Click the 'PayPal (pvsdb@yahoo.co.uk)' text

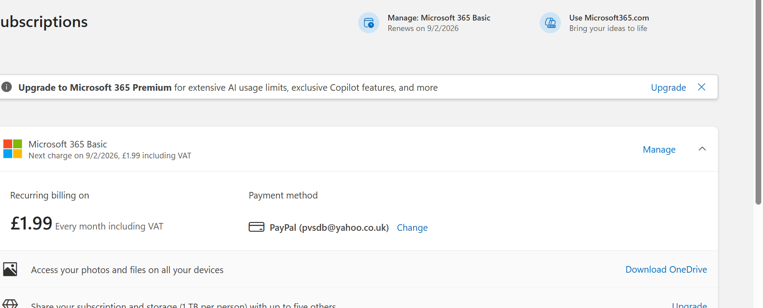pos(329,228)
